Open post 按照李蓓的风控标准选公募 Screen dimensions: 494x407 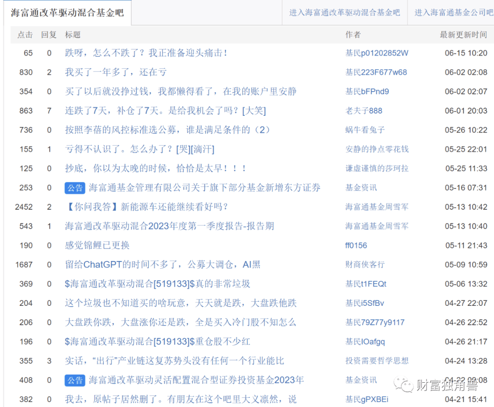pos(167,130)
